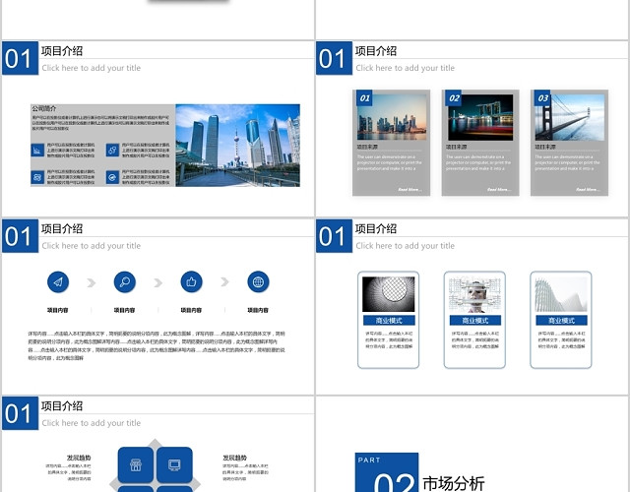Image resolution: width=630 pixels, height=492 pixels.
Task: Click 项目内容 label under thumbs-up icon
Action: [191, 310]
